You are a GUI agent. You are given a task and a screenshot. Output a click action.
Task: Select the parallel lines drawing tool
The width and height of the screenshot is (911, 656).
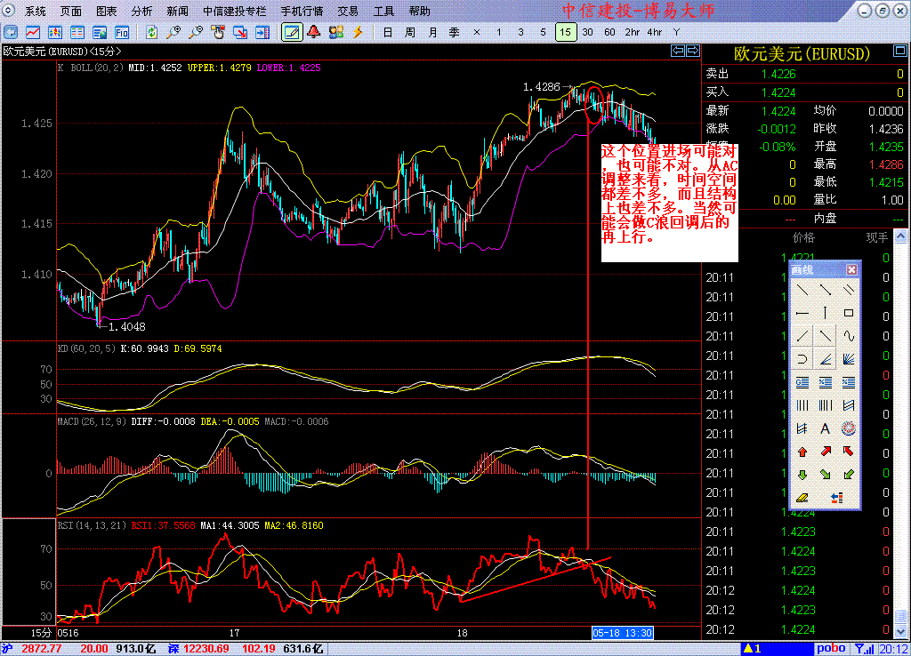tap(848, 290)
